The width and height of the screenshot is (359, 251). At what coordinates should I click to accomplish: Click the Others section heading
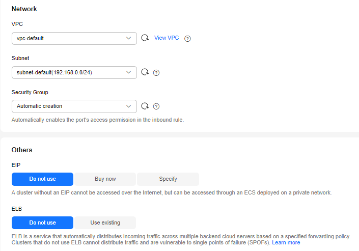click(22, 150)
